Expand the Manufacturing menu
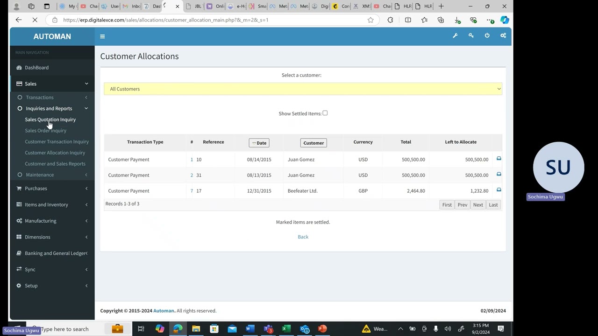The width and height of the screenshot is (598, 336). pos(52,221)
